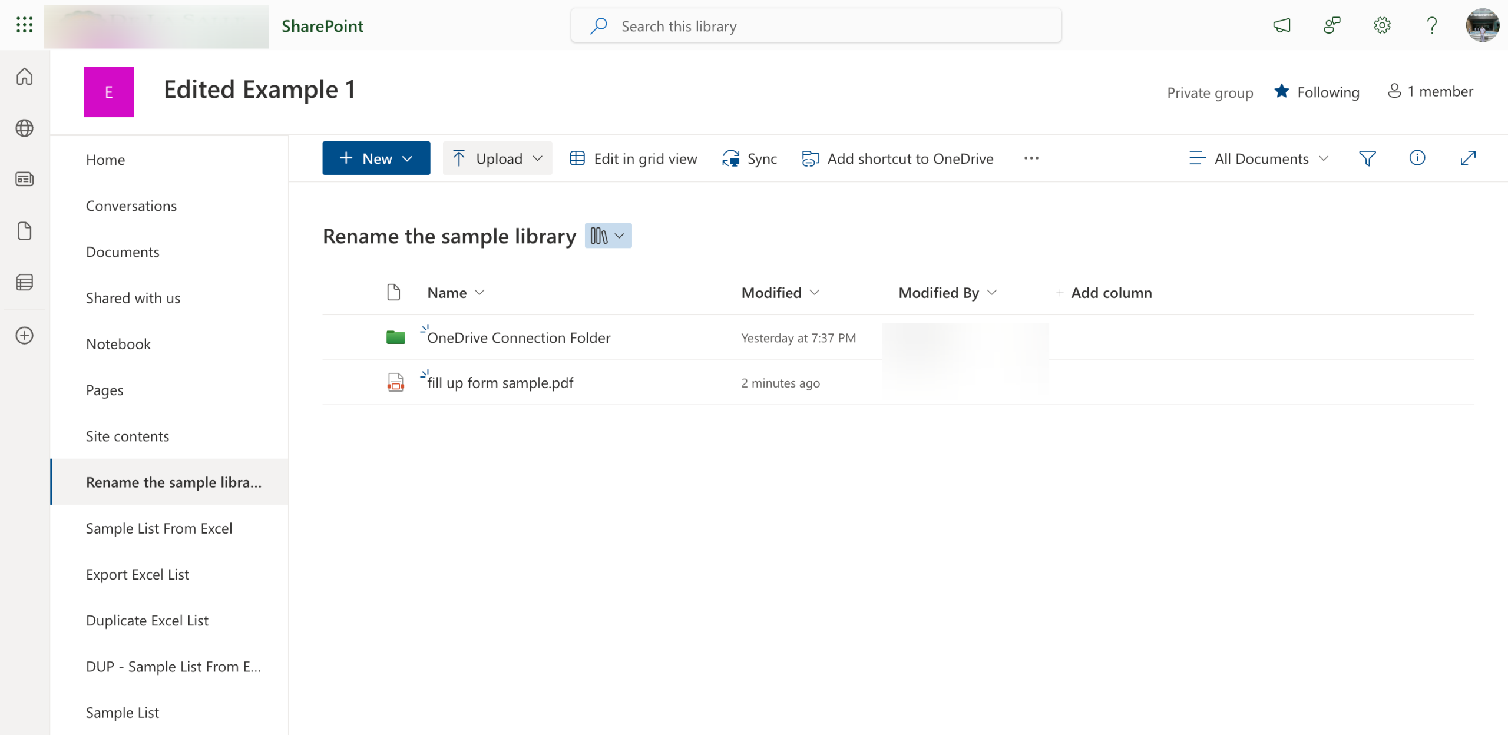Toggle the Following star for this site
This screenshot has width=1508, height=735.
click(x=1282, y=92)
